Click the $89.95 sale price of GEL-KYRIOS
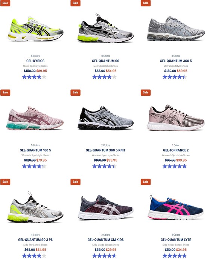207x261 pixels. coord(42,71)
